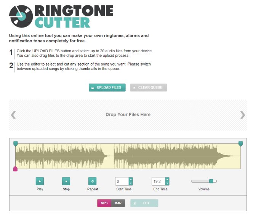The image size is (256, 220).
Task: Click the RINGTONE CUTTER title text
Action: [x=74, y=16]
